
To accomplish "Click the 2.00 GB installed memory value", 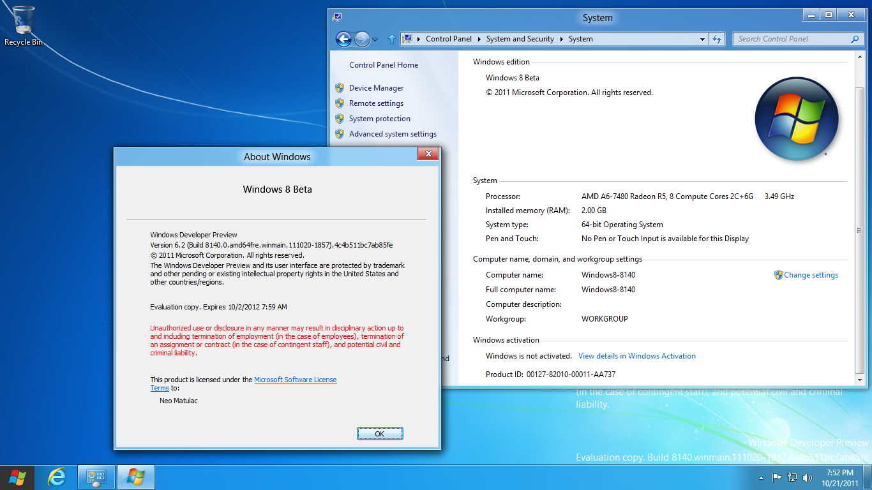I will (x=594, y=211).
